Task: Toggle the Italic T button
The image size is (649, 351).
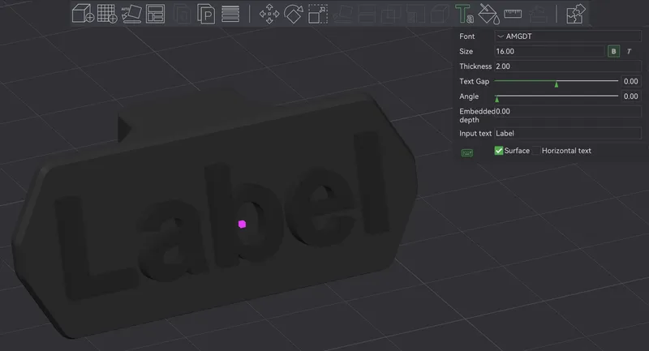Action: tap(630, 51)
